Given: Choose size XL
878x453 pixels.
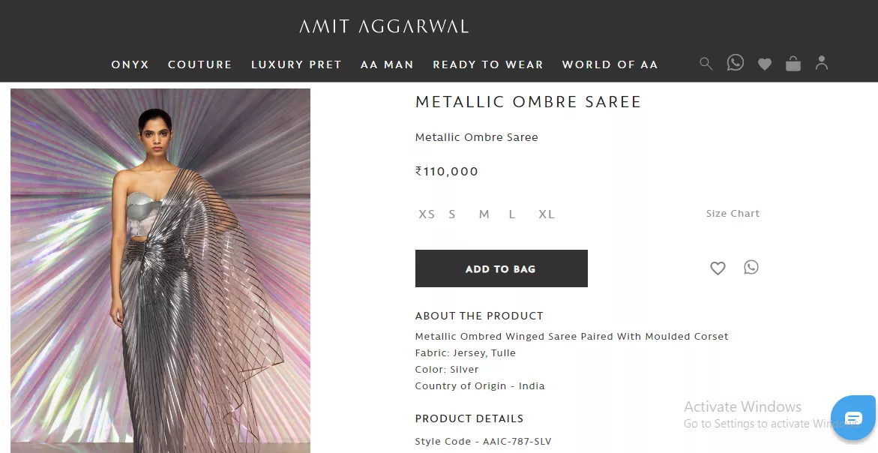Looking at the screenshot, I should point(547,214).
